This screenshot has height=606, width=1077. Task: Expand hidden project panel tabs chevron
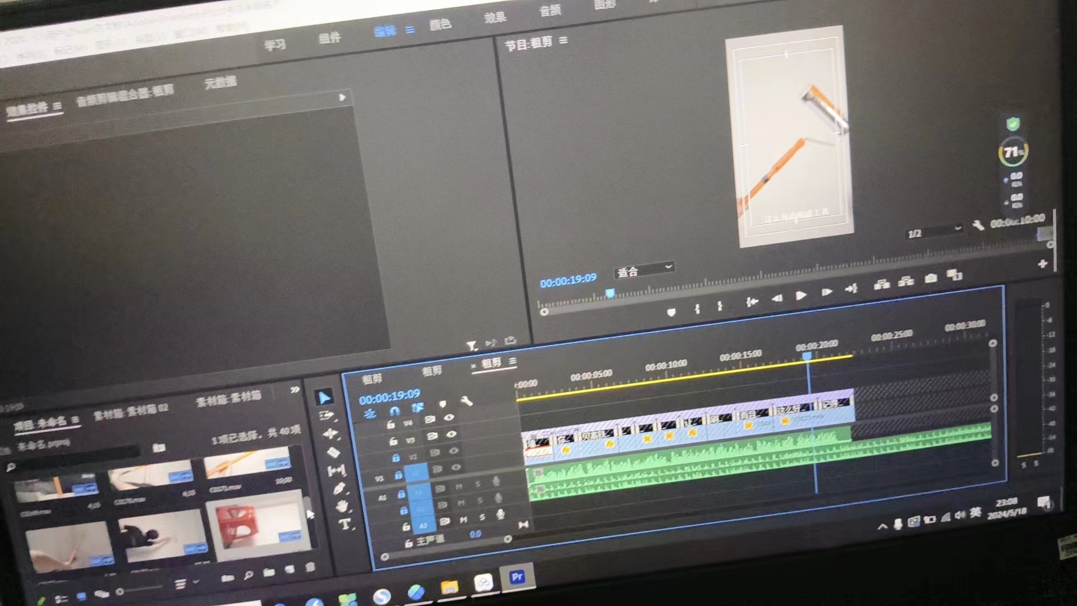295,389
